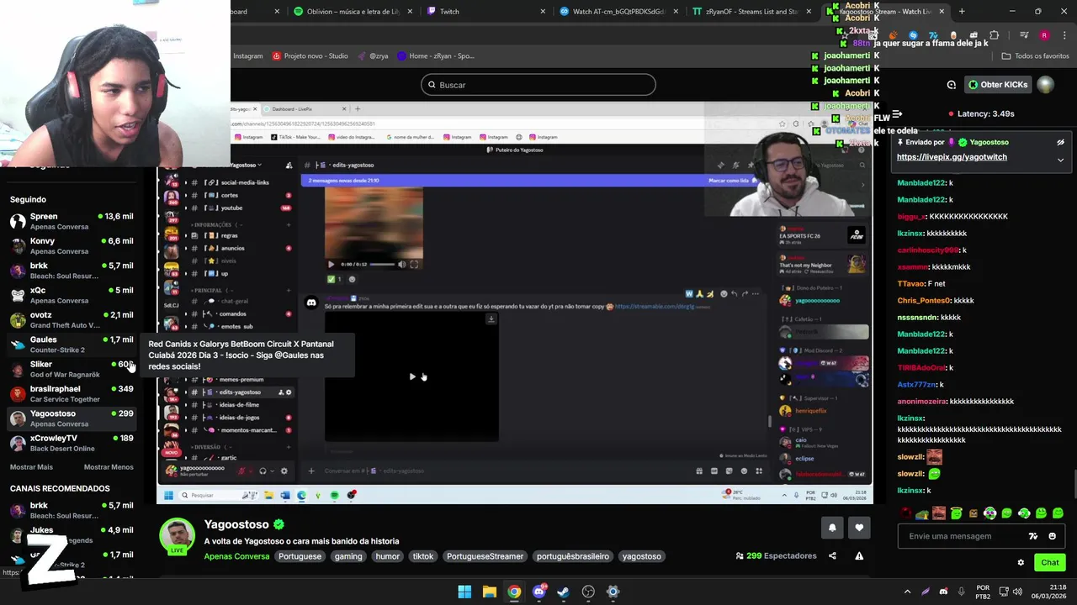Open Todos os favoritos bookmarks folder
The width and height of the screenshot is (1077, 605).
click(x=1036, y=56)
